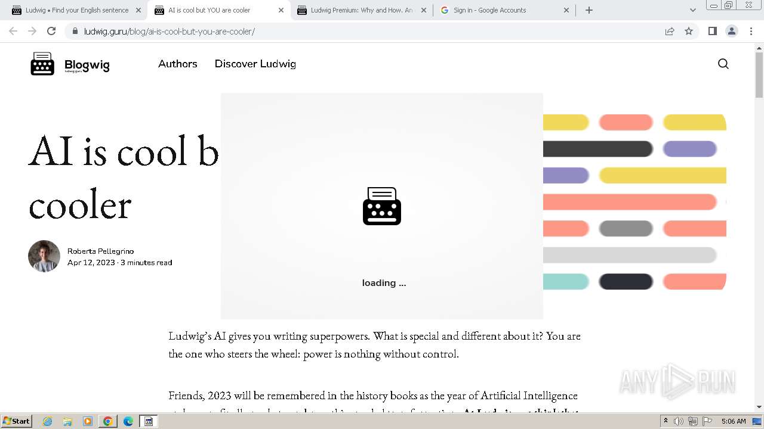This screenshot has height=429, width=764.
Task: Click Roberta Pellegrino's avatar photo
Action: click(x=44, y=256)
